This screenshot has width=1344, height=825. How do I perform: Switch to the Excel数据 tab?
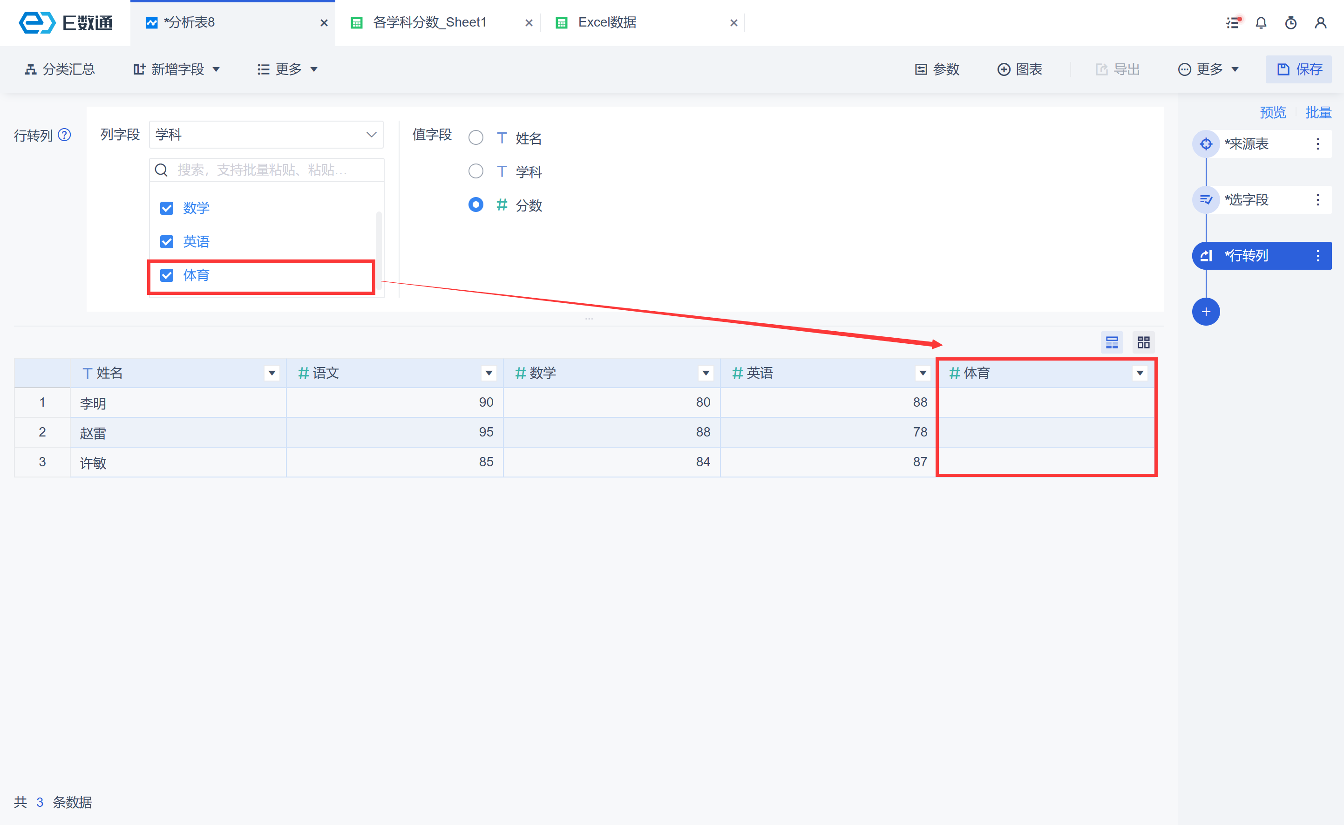click(606, 22)
